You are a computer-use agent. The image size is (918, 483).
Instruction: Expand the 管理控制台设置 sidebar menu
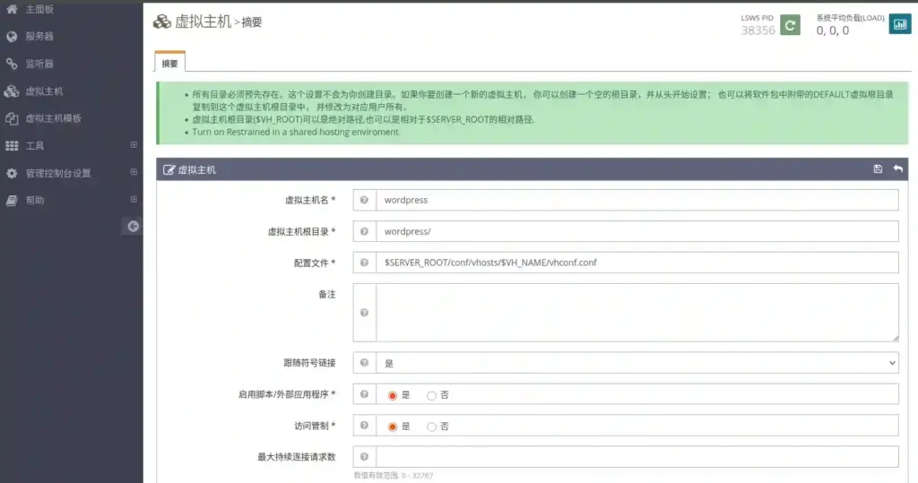(x=134, y=173)
